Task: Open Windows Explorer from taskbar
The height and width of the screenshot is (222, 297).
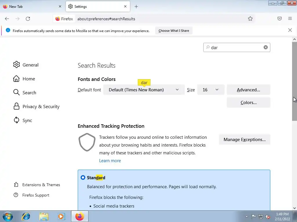Action: [x=44, y=216]
